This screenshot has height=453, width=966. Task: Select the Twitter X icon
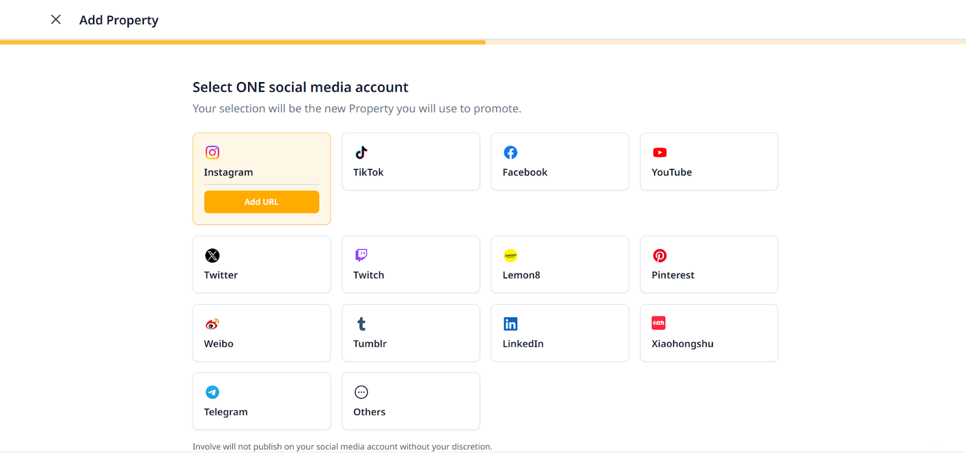[x=212, y=256]
